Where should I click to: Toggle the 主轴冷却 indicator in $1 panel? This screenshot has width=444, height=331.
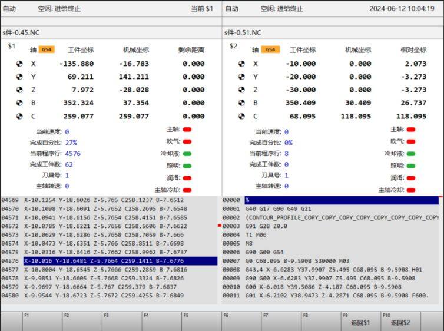[187, 190]
